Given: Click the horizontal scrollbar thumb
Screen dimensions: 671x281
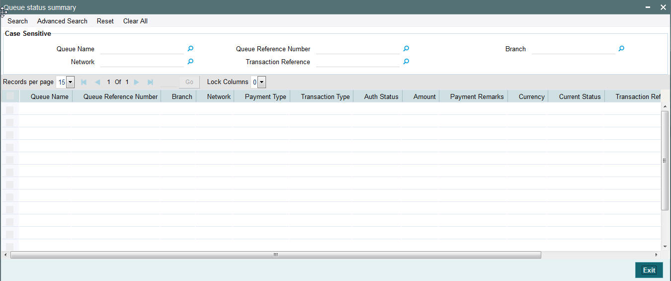Looking at the screenshot, I should pyautogui.click(x=275, y=255).
